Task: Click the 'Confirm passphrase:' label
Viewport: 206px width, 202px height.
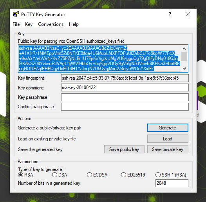Action: pos(36,107)
